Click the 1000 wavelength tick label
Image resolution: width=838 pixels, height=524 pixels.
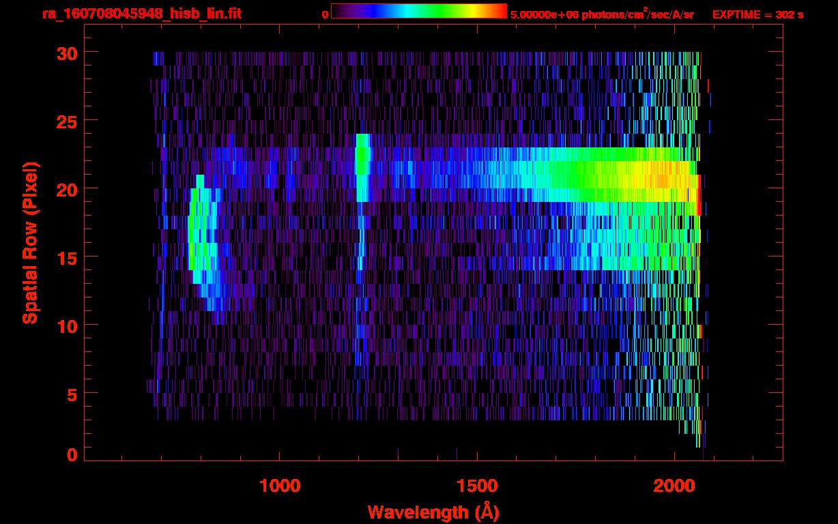click(280, 485)
